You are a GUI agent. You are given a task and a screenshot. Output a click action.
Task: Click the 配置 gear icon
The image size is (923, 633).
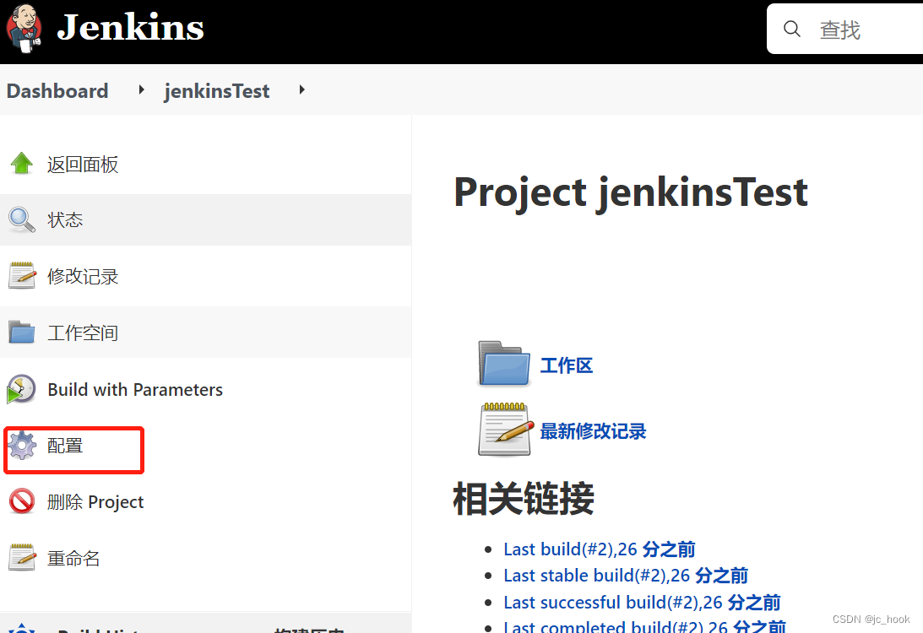(x=22, y=446)
